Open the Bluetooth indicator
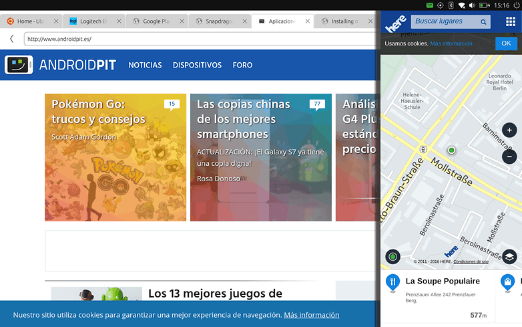The image size is (522, 327). [451, 5]
